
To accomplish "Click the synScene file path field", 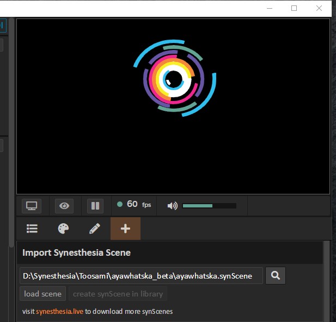I will (141, 276).
